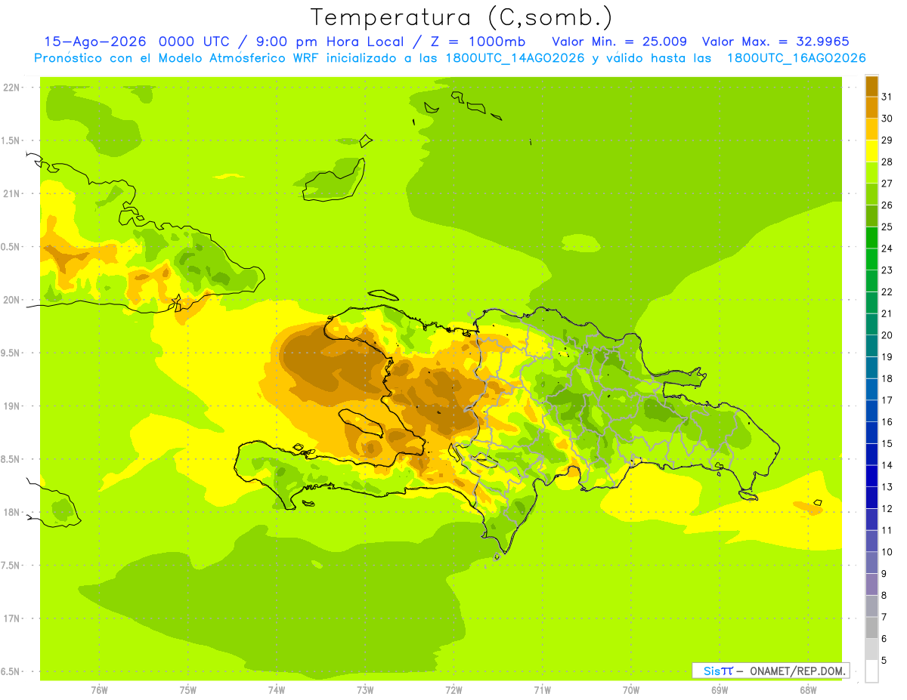
Task: Pick the blue colorbar segment between 15 and 16
Action: pos(871,433)
